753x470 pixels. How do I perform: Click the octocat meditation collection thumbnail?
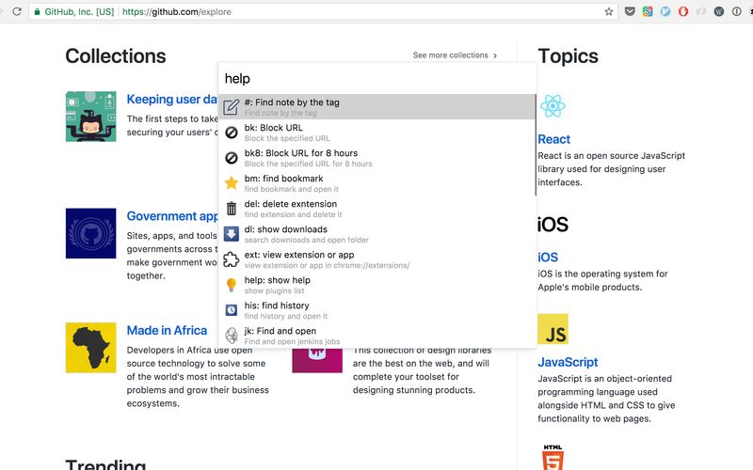[x=90, y=117]
